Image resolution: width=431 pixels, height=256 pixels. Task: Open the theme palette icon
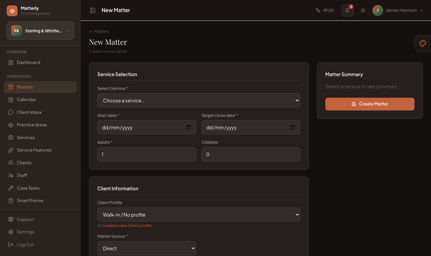[423, 43]
